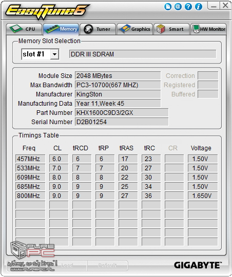Minimize the EasyTune6 window

click(214, 6)
